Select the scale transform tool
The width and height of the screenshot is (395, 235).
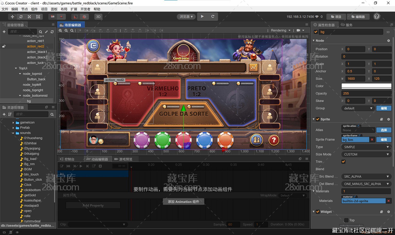[x=29, y=17]
